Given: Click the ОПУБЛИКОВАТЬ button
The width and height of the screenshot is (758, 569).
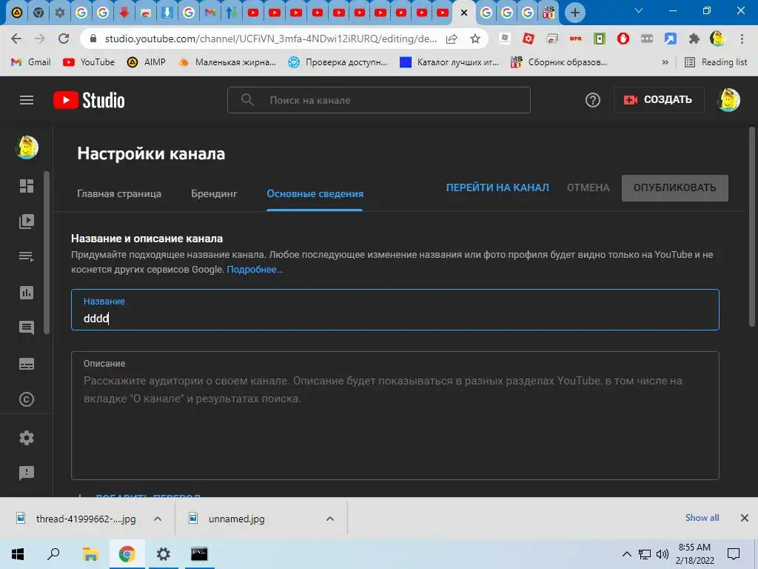Looking at the screenshot, I should pos(675,187).
